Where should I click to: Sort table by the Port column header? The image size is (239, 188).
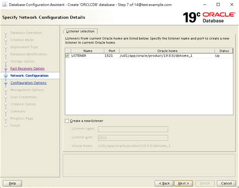click(x=112, y=51)
